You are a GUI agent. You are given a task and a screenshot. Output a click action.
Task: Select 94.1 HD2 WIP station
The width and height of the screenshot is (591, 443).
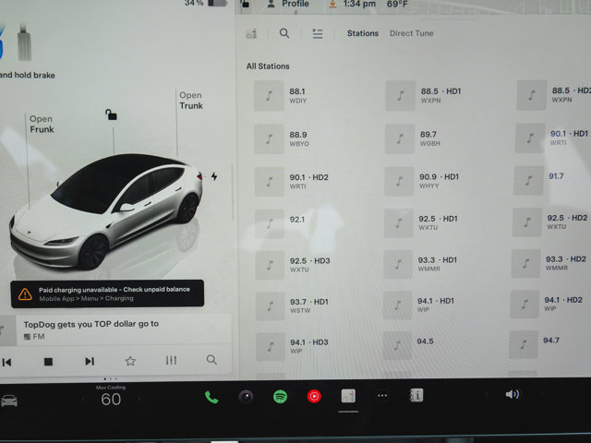coord(549,305)
